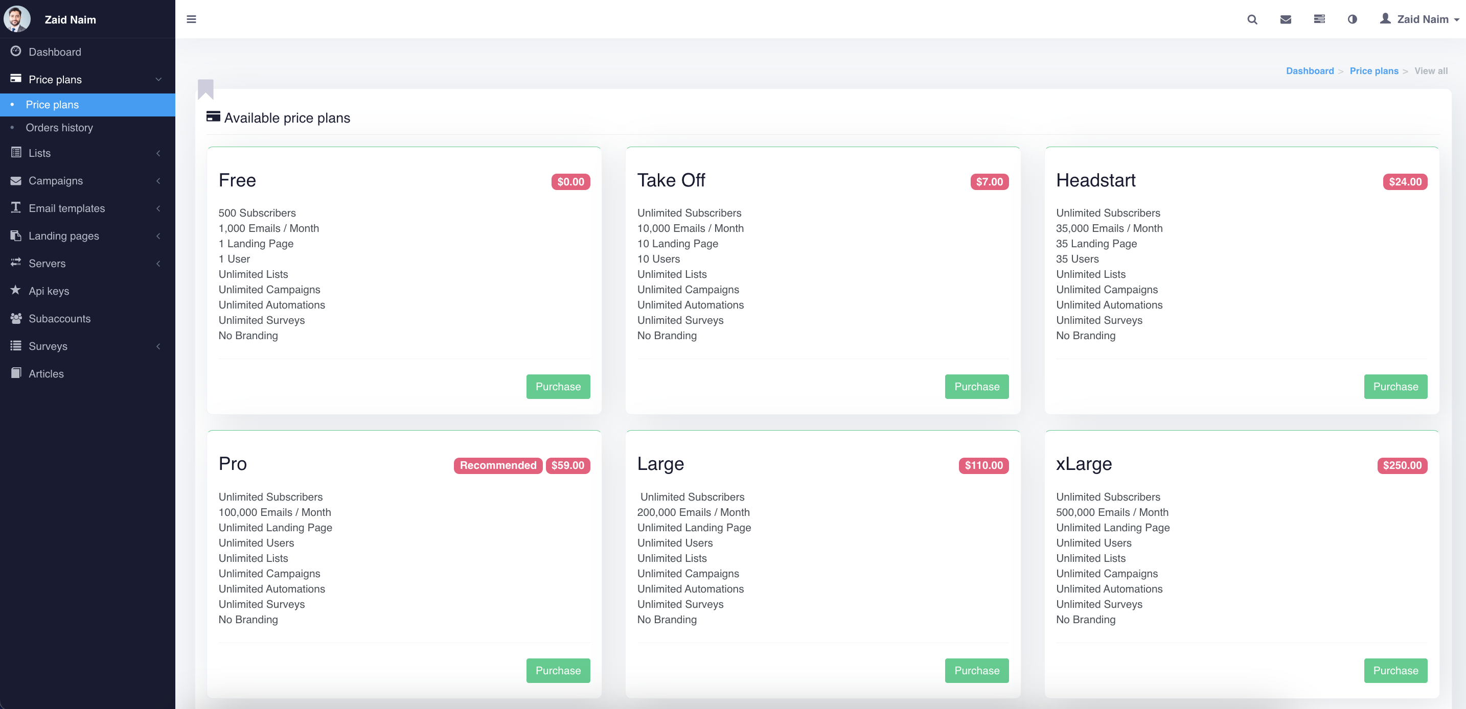Purchase the Pro plan
Image resolution: width=1466 pixels, height=709 pixels.
[x=558, y=670]
